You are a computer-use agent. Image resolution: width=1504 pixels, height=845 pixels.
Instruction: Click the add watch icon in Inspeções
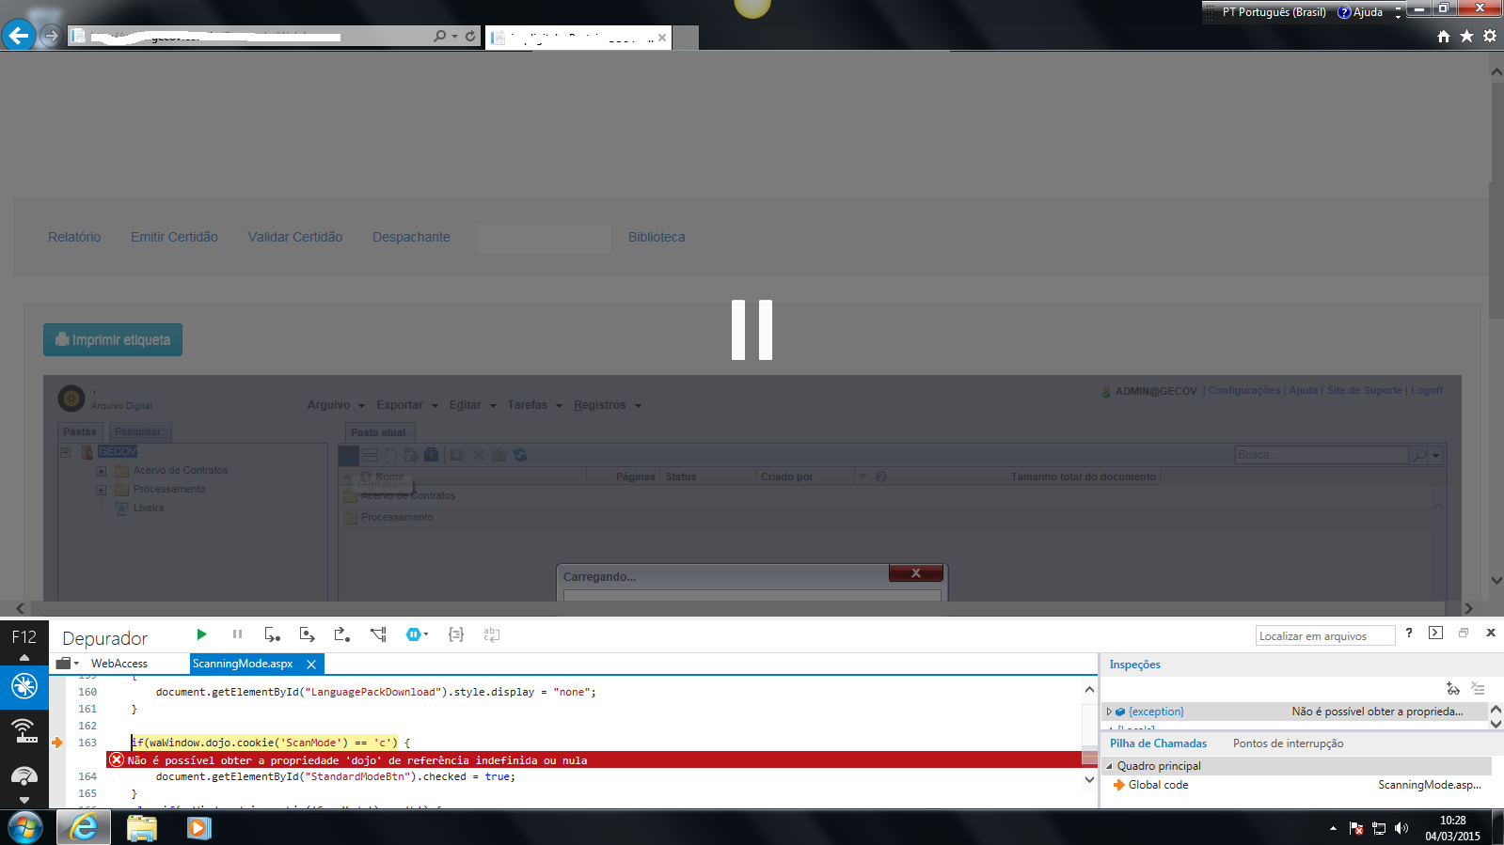[x=1453, y=688]
